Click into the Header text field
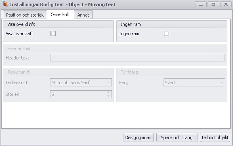The height and width of the screenshot is (146, 233). pyautogui.click(x=137, y=58)
